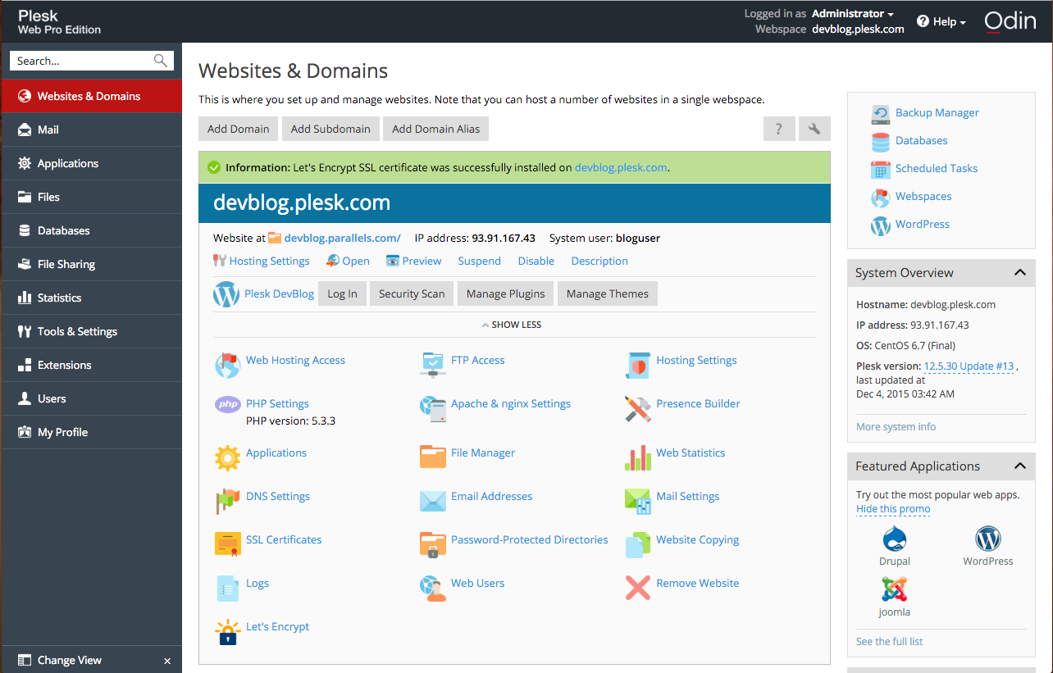The height and width of the screenshot is (673, 1053).
Task: Click the search magnifier icon
Action: 161,61
